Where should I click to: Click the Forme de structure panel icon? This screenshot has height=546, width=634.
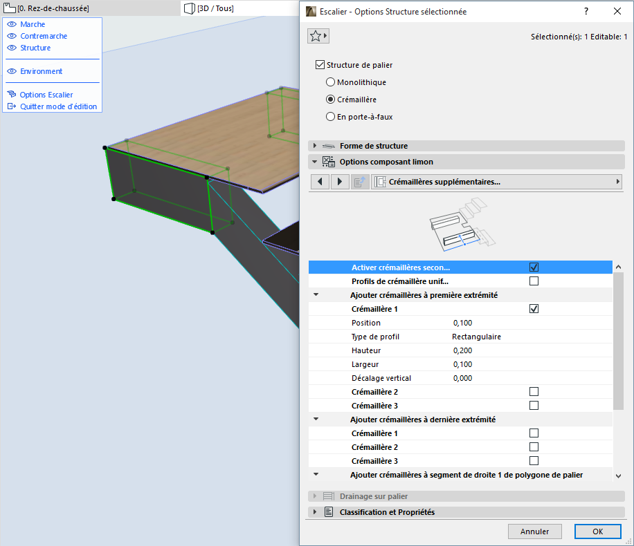coord(328,146)
